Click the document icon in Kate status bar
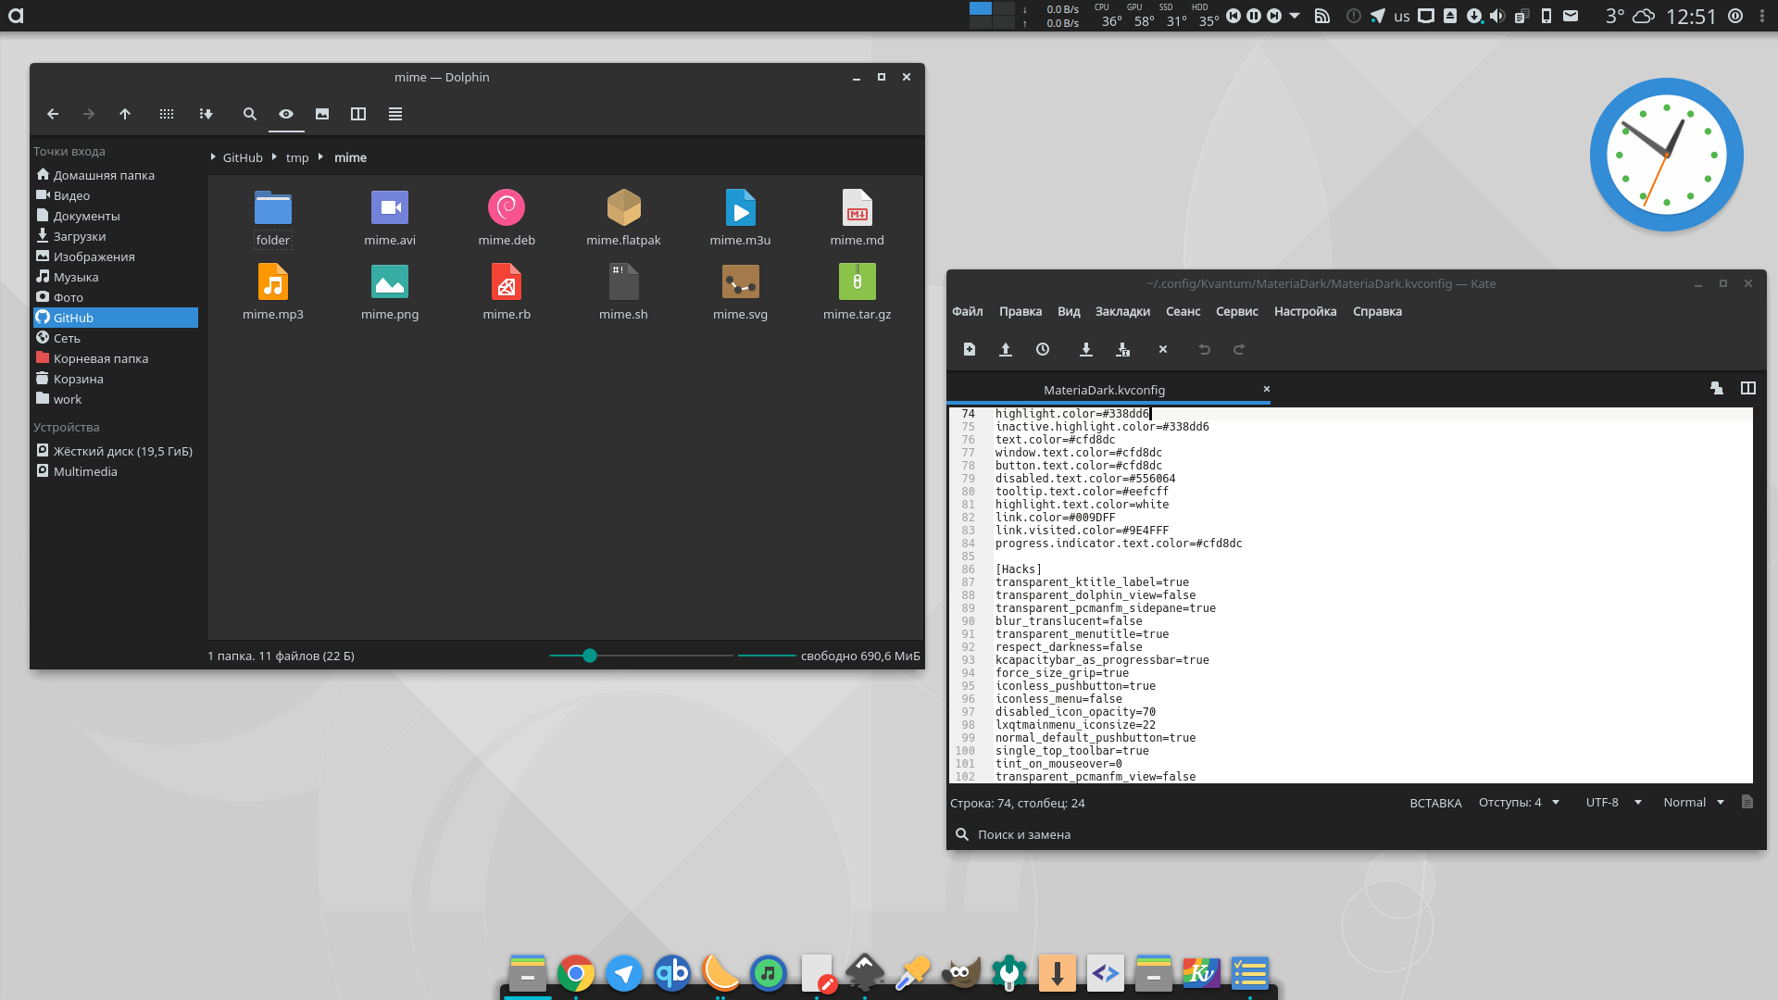1778x1000 pixels. [x=1747, y=802]
